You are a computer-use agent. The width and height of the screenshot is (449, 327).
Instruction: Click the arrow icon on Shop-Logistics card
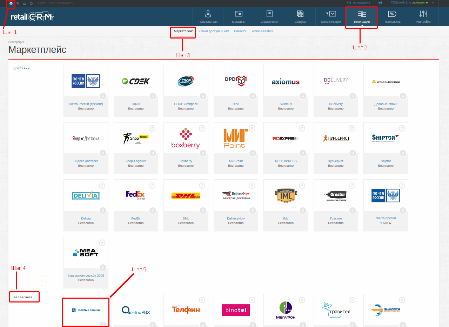(152, 128)
